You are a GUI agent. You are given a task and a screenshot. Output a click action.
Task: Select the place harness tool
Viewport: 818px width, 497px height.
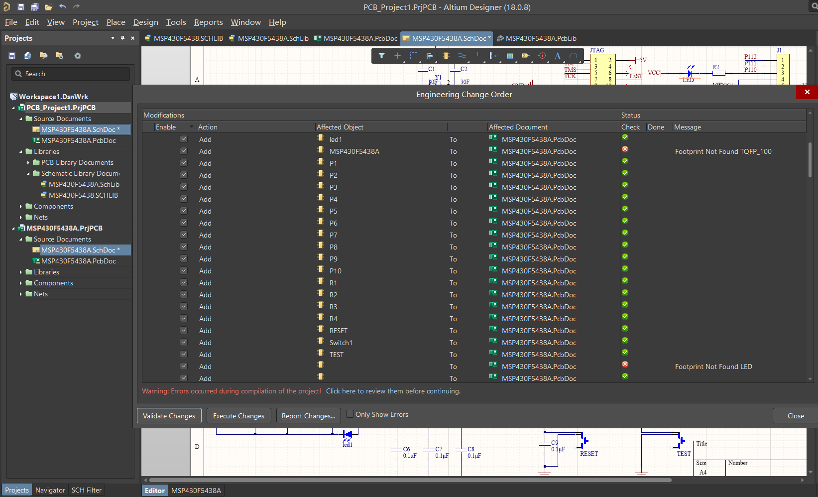click(x=493, y=56)
